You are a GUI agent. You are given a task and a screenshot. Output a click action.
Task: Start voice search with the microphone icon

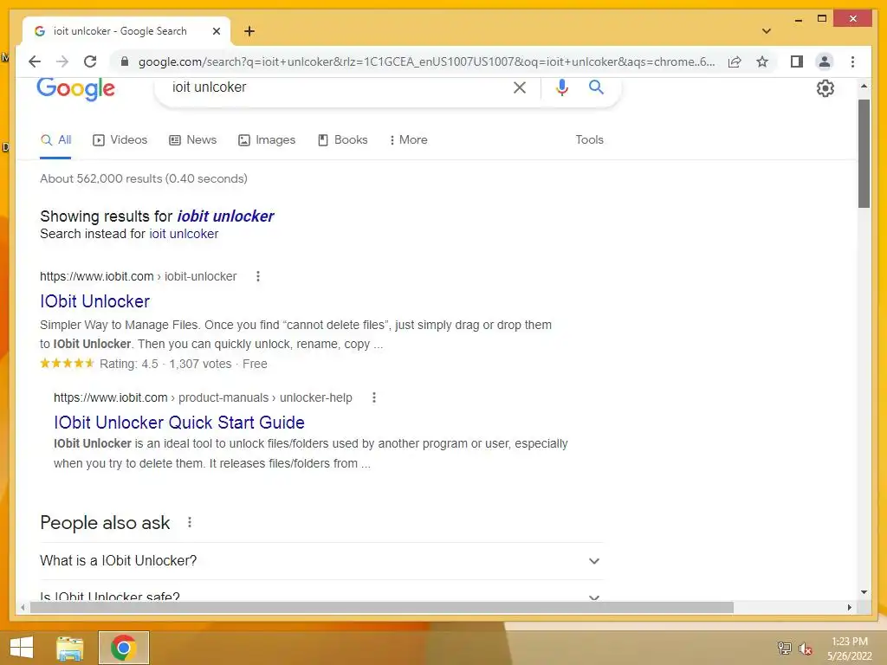[x=561, y=87]
